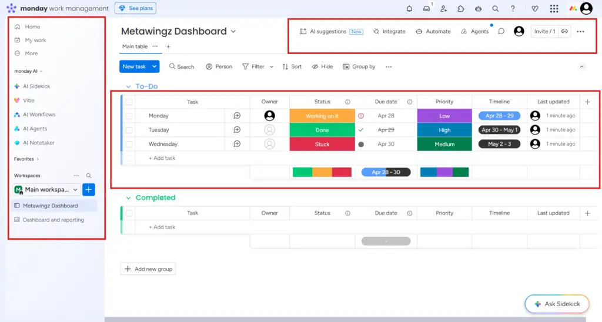This screenshot has width=602, height=322.
Task: Select all tasks in Completed header checkbox
Action: tap(129, 213)
